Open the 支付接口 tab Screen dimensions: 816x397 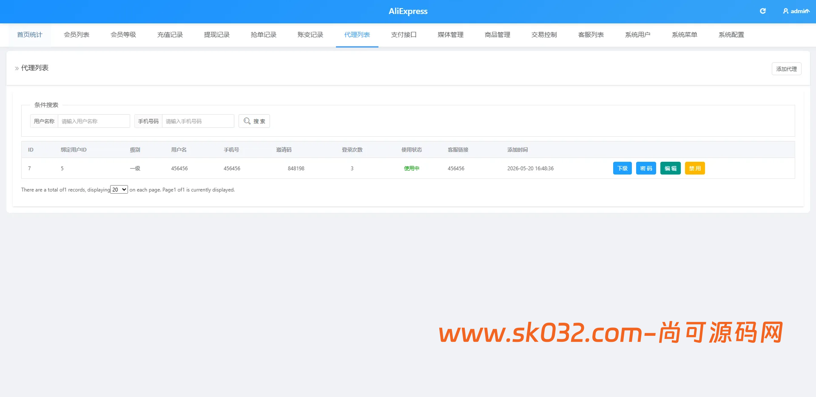(x=404, y=35)
